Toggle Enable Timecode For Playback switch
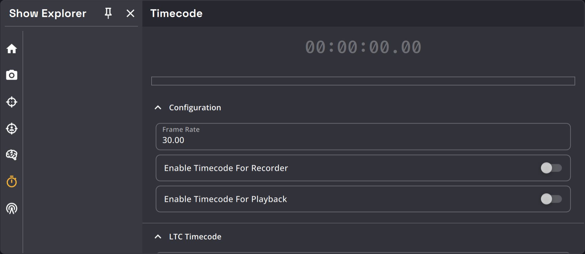This screenshot has width=585, height=254. pyautogui.click(x=551, y=199)
